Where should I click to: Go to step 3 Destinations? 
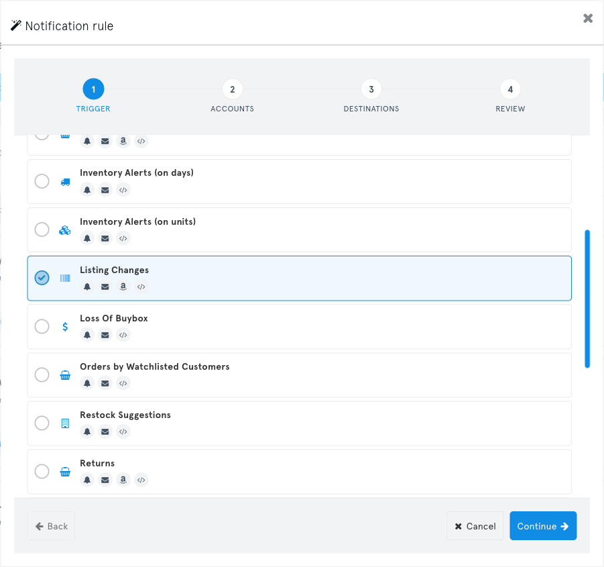(371, 89)
